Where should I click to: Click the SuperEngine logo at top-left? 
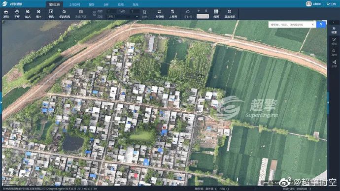point(4,4)
